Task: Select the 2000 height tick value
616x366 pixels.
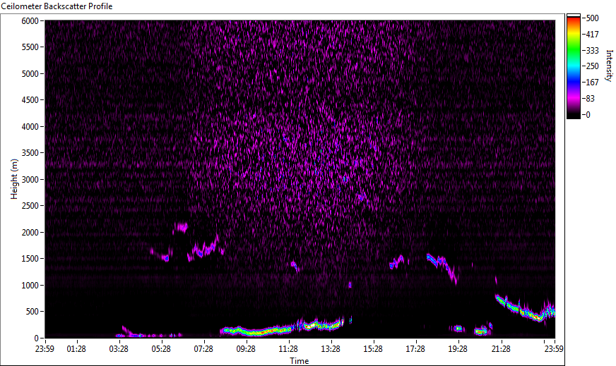Action: [30, 233]
